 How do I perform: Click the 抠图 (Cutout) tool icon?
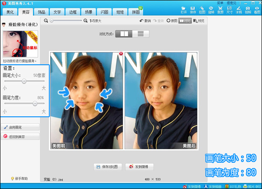tap(202, 10)
